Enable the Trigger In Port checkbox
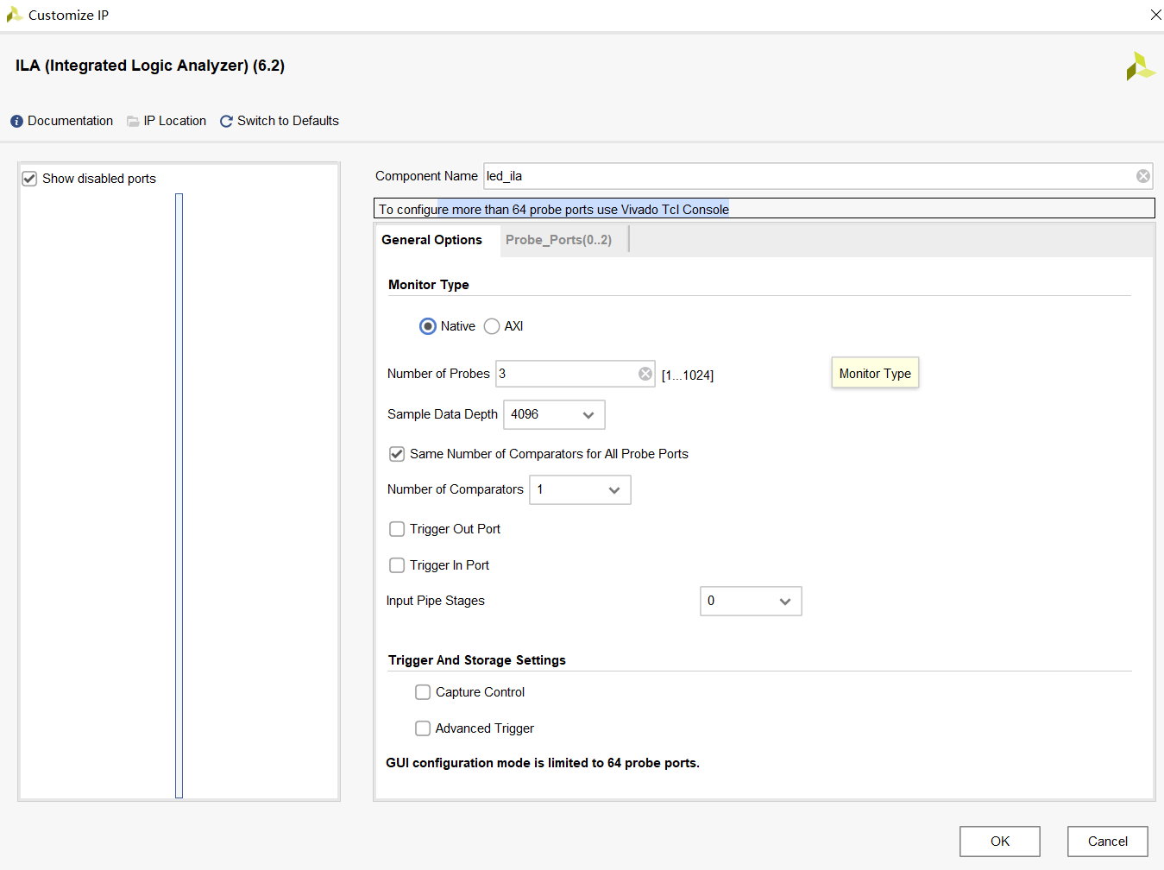Image resolution: width=1164 pixels, height=870 pixels. [x=397, y=565]
